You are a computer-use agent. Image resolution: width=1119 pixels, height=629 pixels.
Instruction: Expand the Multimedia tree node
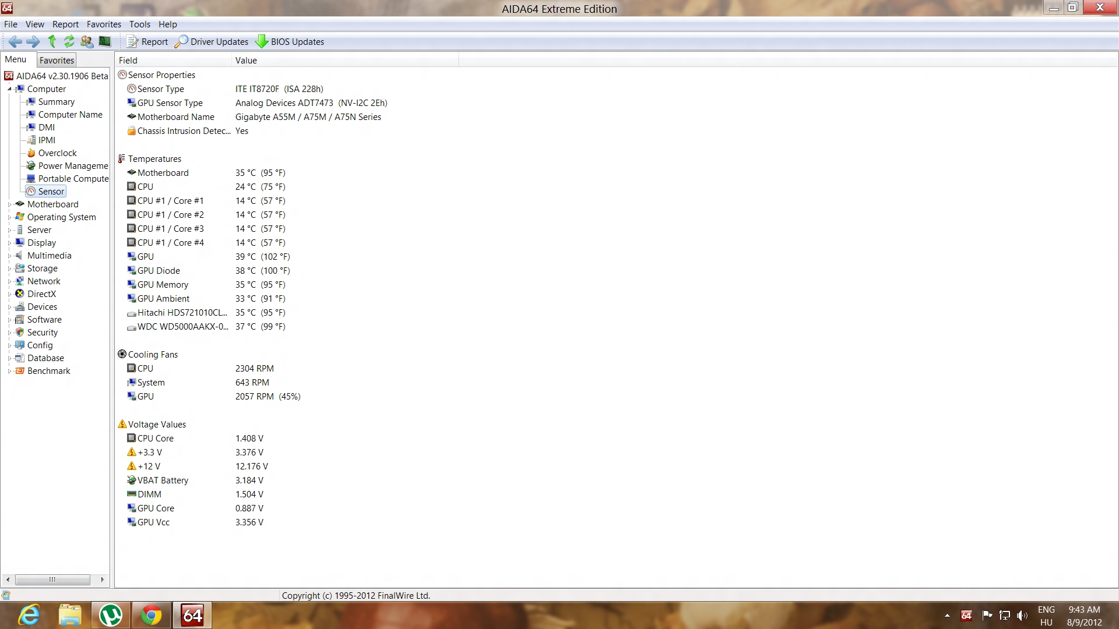tap(9, 256)
